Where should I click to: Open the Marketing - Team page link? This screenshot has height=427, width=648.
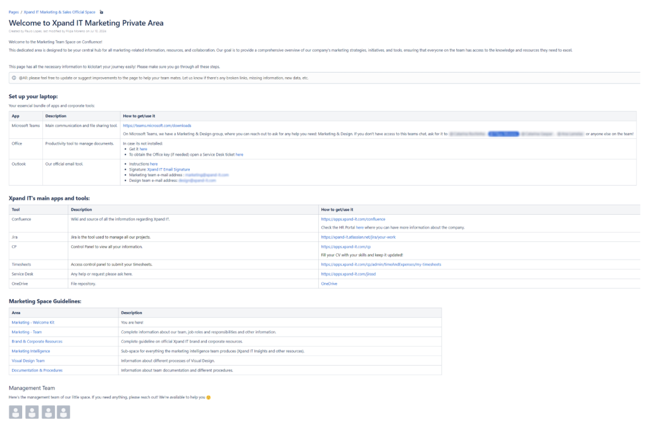click(x=27, y=332)
